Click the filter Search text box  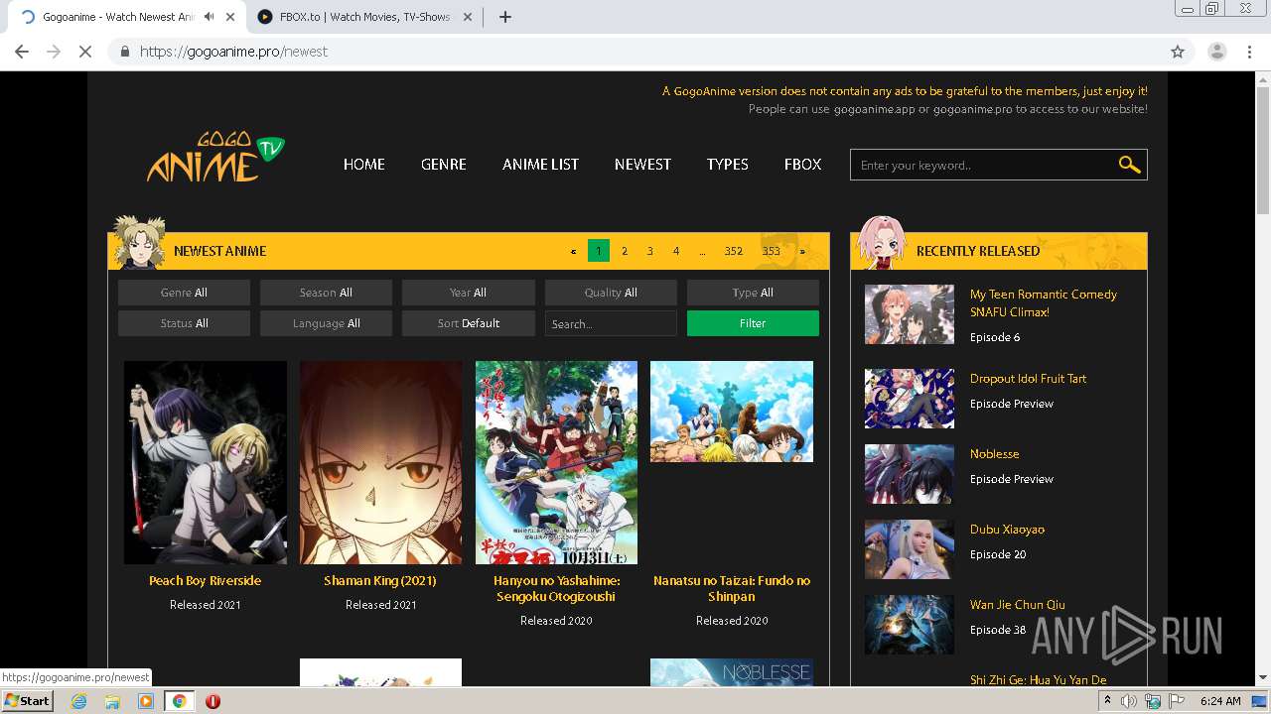[611, 323]
